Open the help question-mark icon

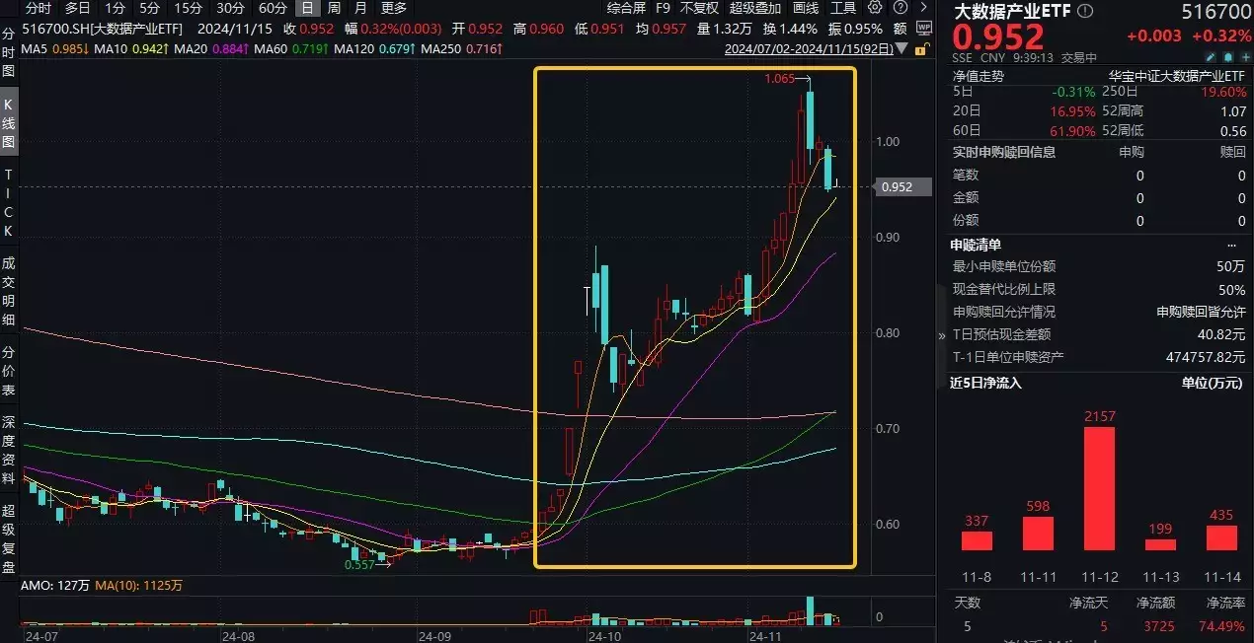click(x=899, y=7)
